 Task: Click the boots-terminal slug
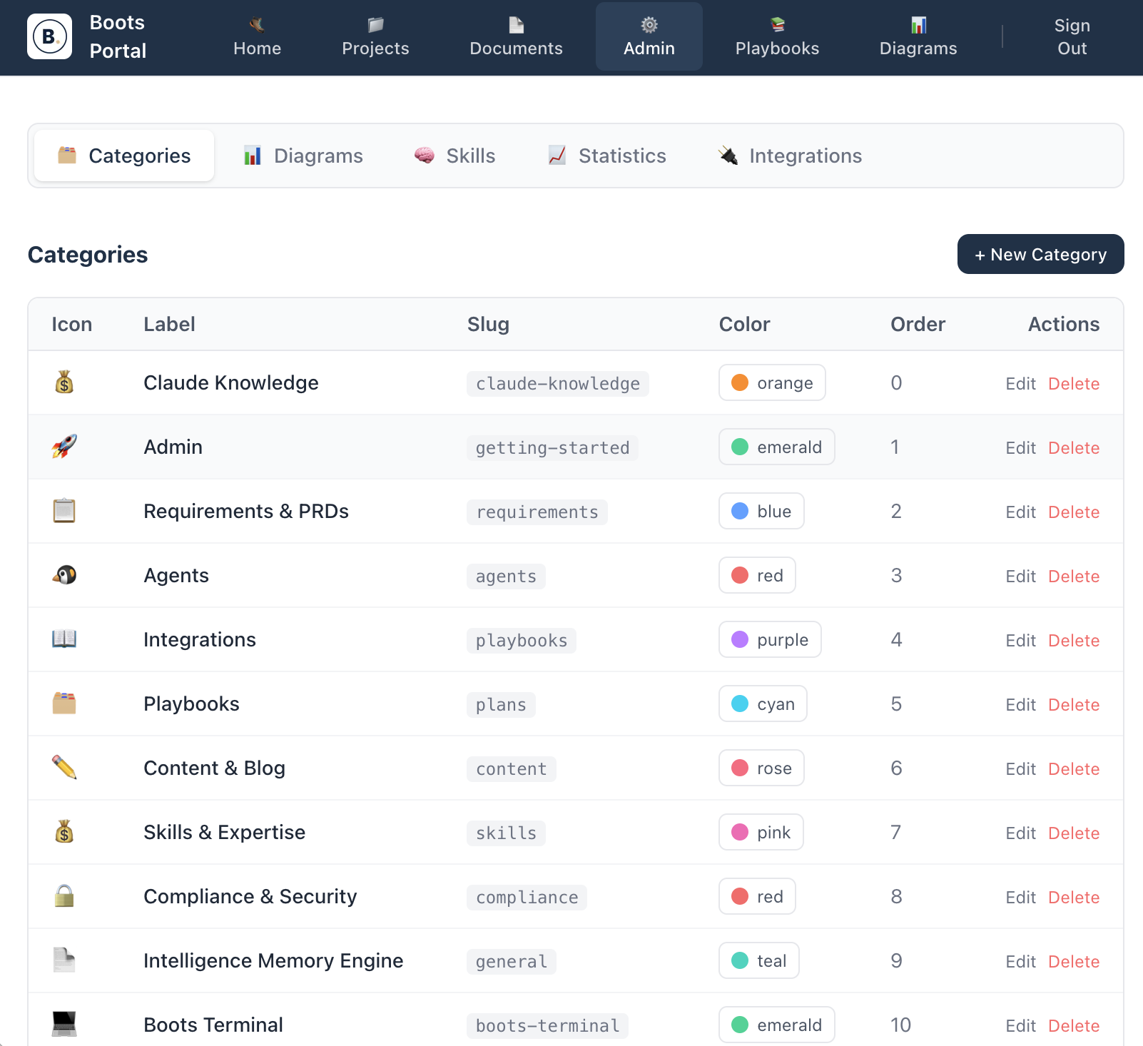[548, 1026]
